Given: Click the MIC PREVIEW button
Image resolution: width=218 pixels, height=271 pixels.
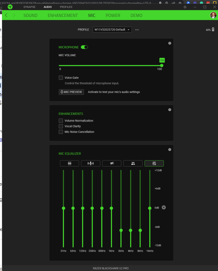Looking at the screenshot, I should point(71,92).
